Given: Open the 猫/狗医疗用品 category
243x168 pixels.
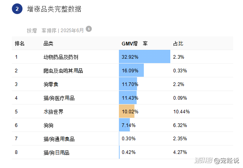Looking at the screenshot, I should (x=59, y=98).
